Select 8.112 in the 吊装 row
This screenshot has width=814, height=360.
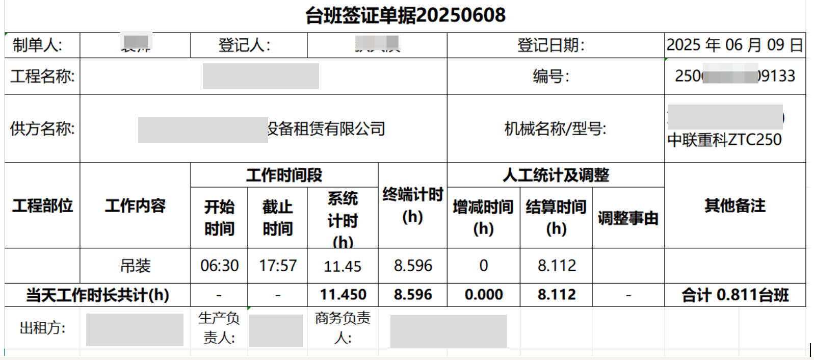pos(556,266)
